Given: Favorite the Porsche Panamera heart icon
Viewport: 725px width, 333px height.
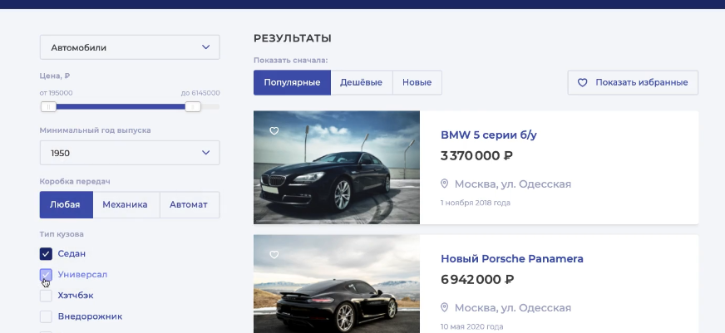Looking at the screenshot, I should [x=274, y=255].
